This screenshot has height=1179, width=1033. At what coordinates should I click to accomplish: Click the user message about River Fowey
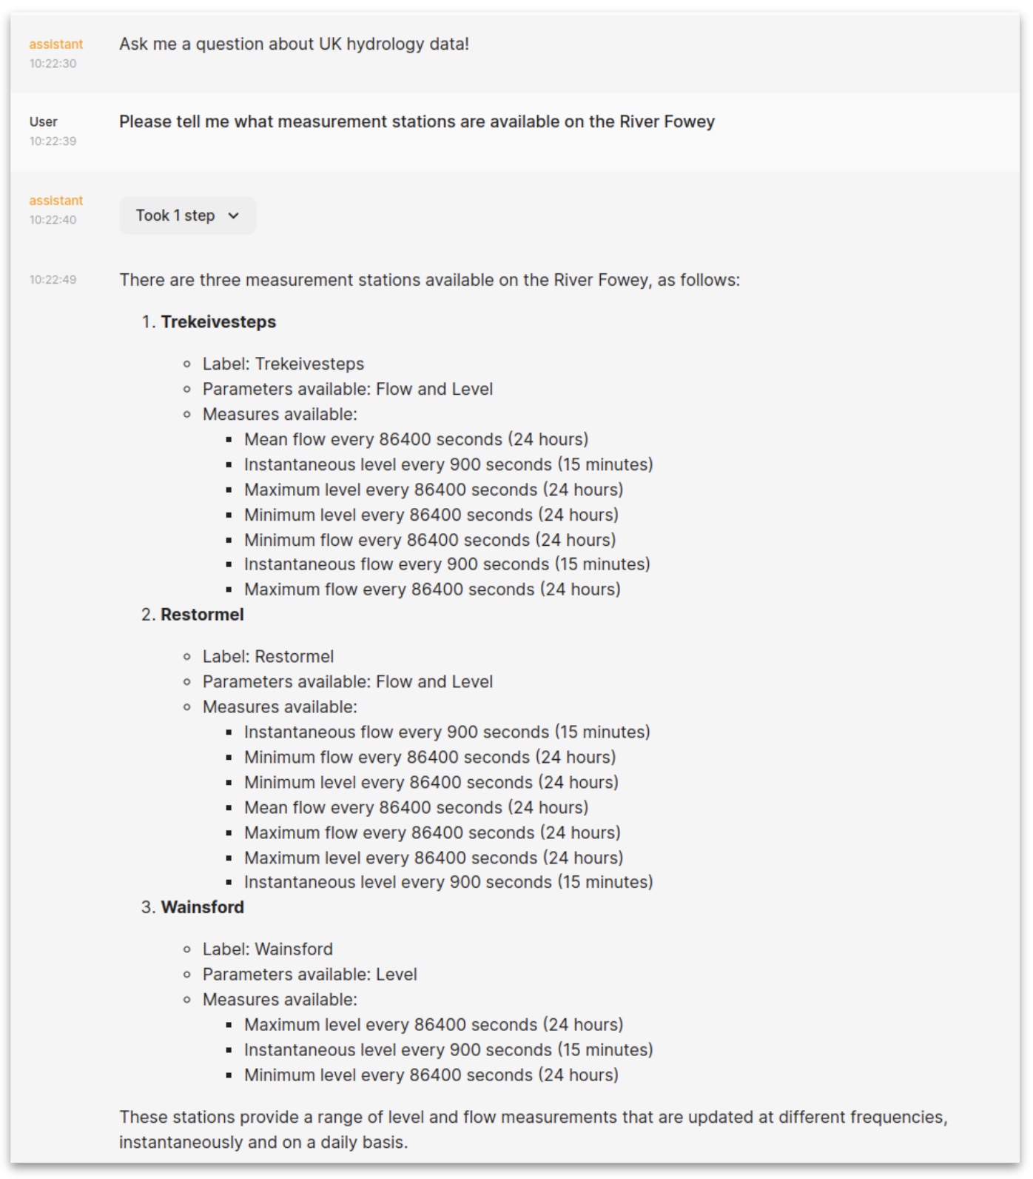tap(417, 121)
